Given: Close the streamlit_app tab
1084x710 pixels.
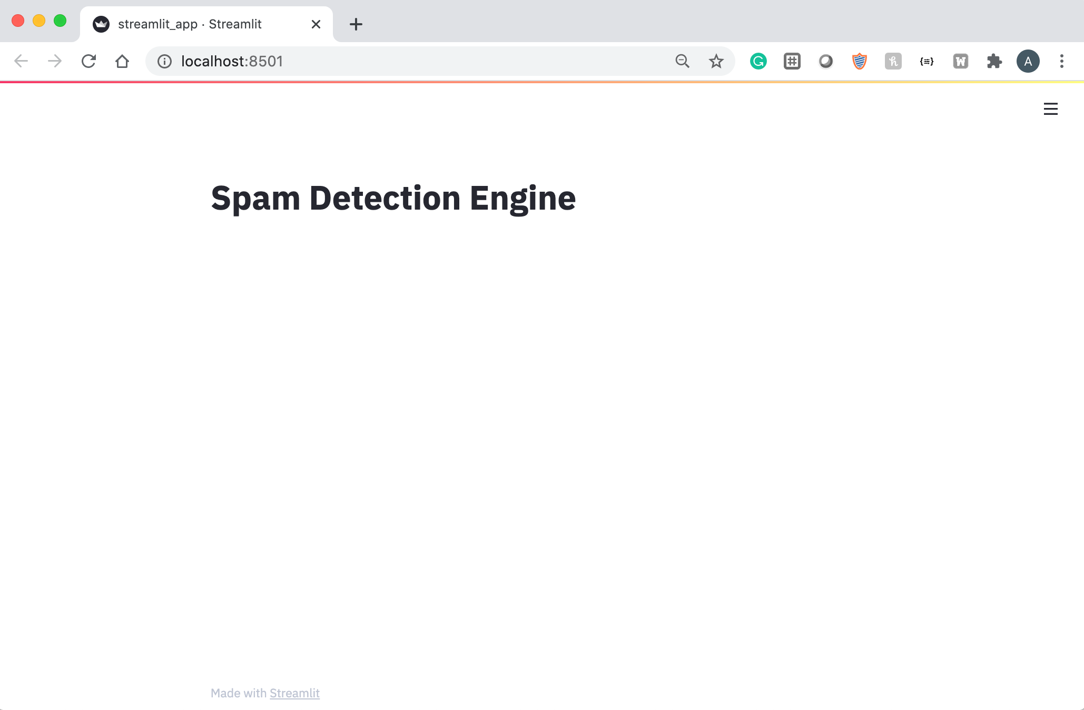Looking at the screenshot, I should [316, 24].
